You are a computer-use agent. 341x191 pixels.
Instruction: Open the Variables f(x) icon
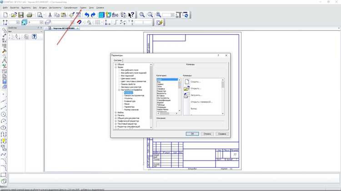[115, 15]
